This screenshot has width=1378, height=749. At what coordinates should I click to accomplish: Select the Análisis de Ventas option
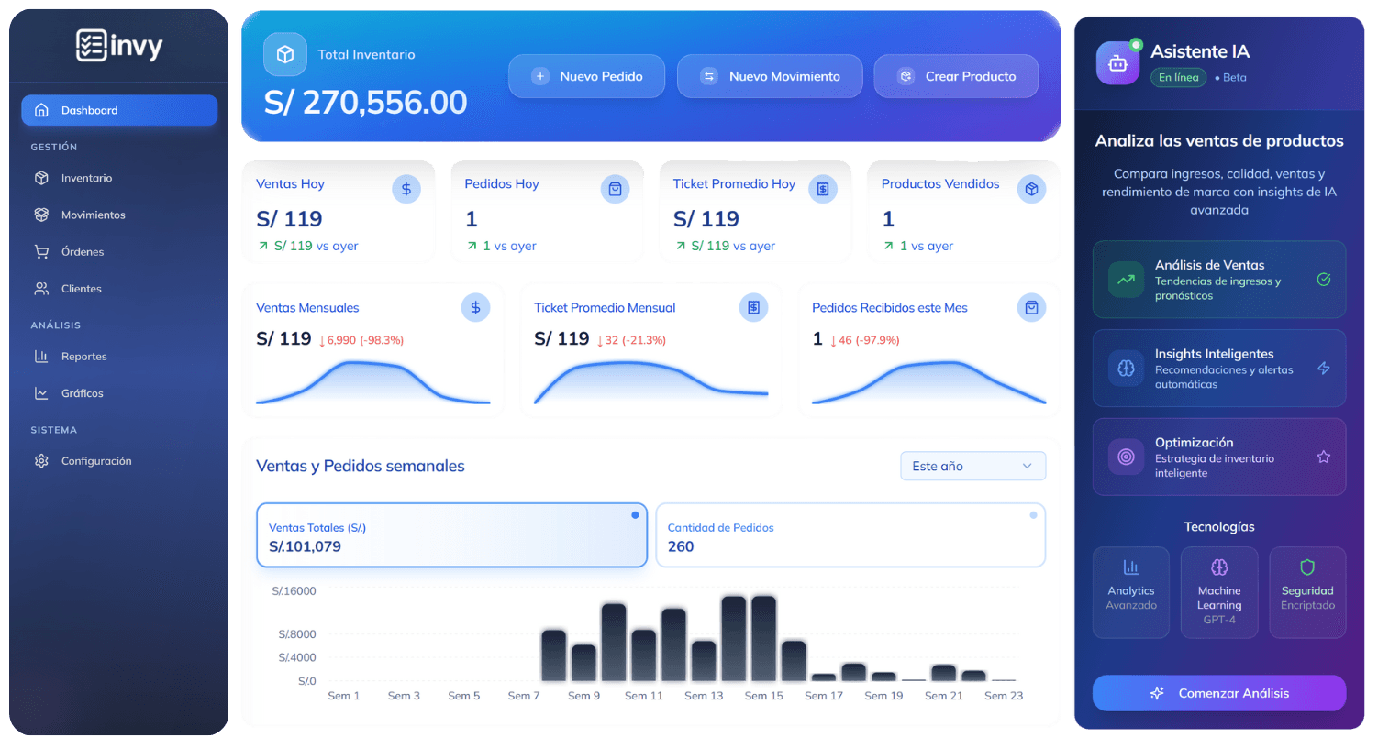1219,280
